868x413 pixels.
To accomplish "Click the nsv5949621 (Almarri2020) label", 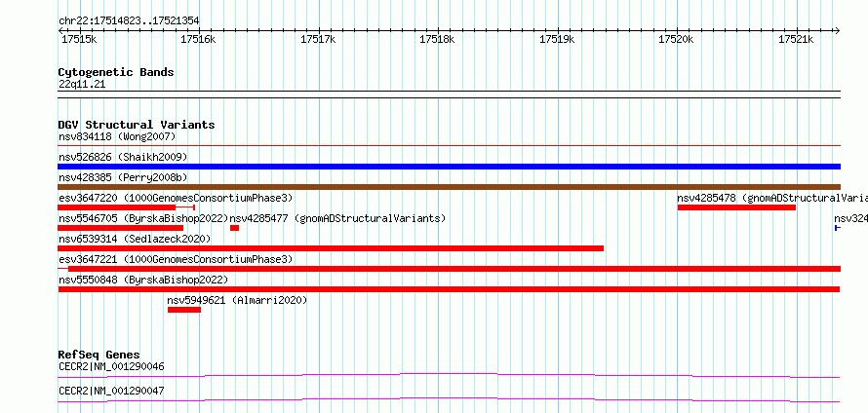I will (x=237, y=300).
